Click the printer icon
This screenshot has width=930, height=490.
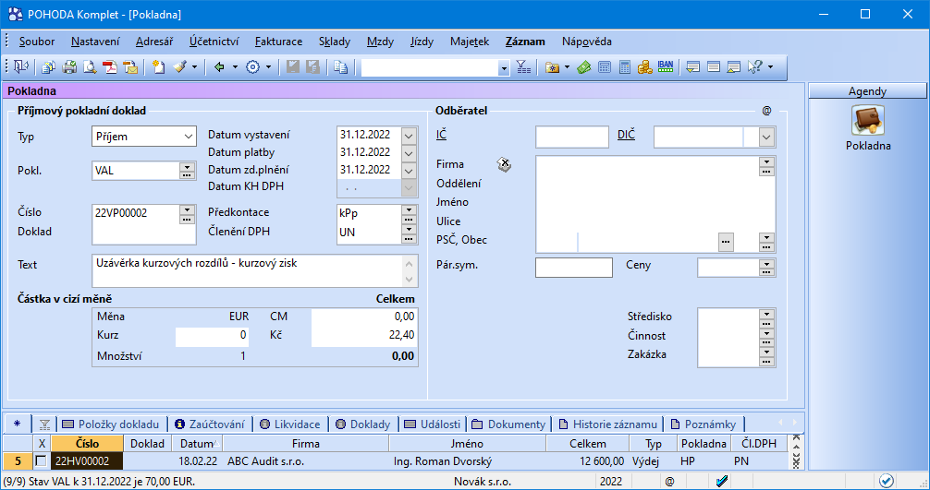click(69, 67)
